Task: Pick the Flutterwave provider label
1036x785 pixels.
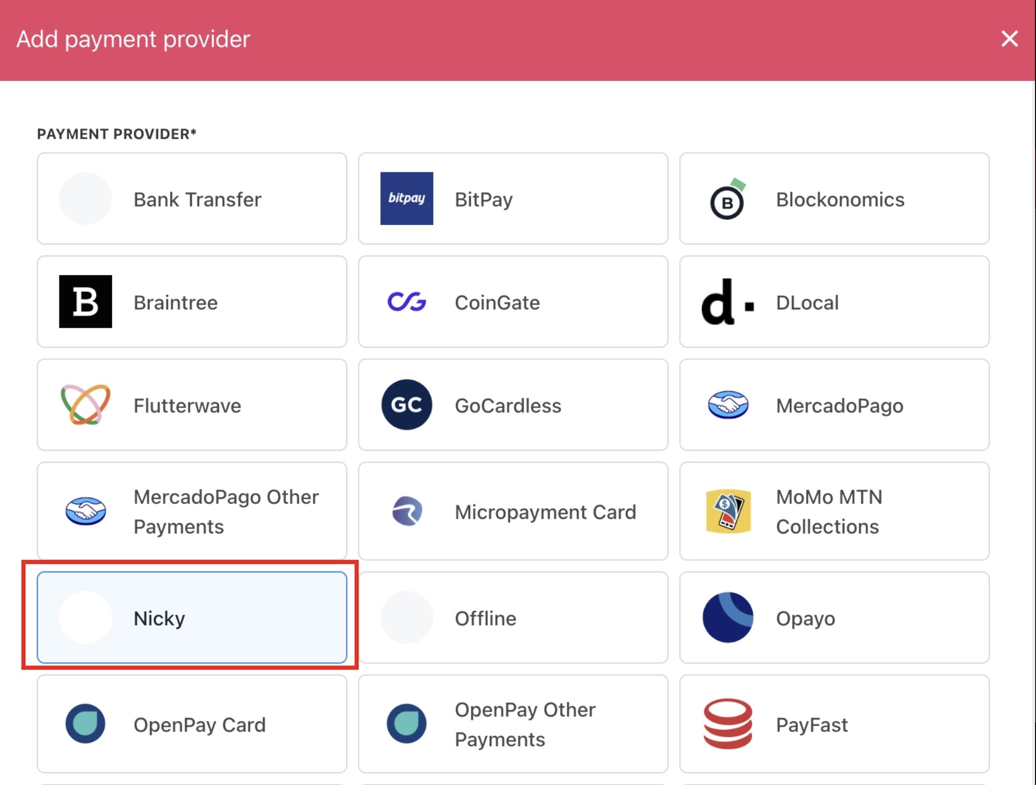Action: tap(187, 405)
